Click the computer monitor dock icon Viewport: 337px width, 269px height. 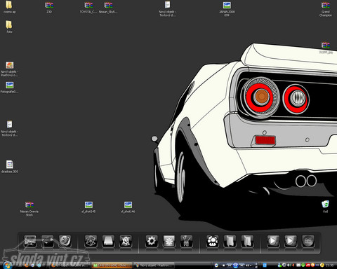30,241
